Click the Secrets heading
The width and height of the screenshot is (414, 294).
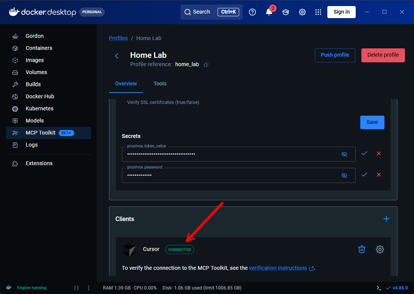131,136
